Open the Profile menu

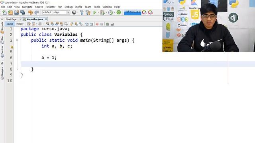tap(78, 7)
